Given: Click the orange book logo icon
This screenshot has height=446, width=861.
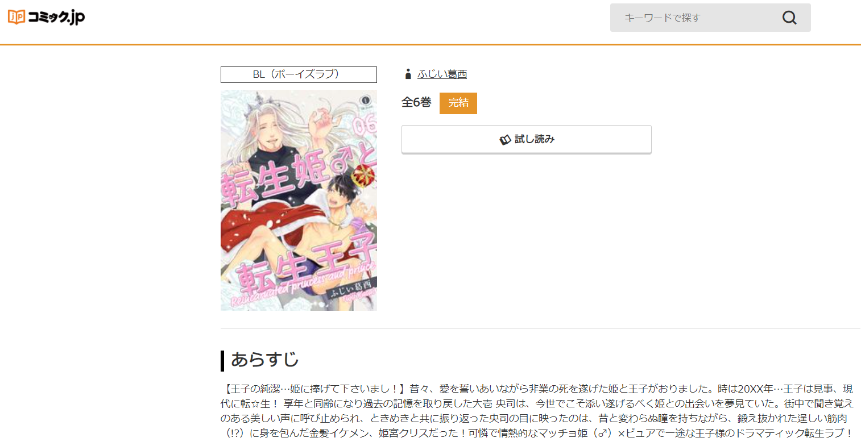Looking at the screenshot, I should coord(16,17).
